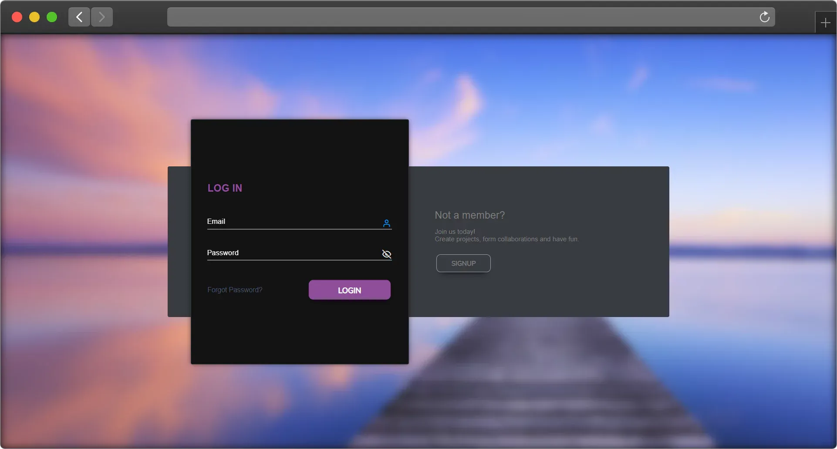This screenshot has height=449, width=837.
Task: Minimize window with yellow button
Action: click(x=34, y=17)
